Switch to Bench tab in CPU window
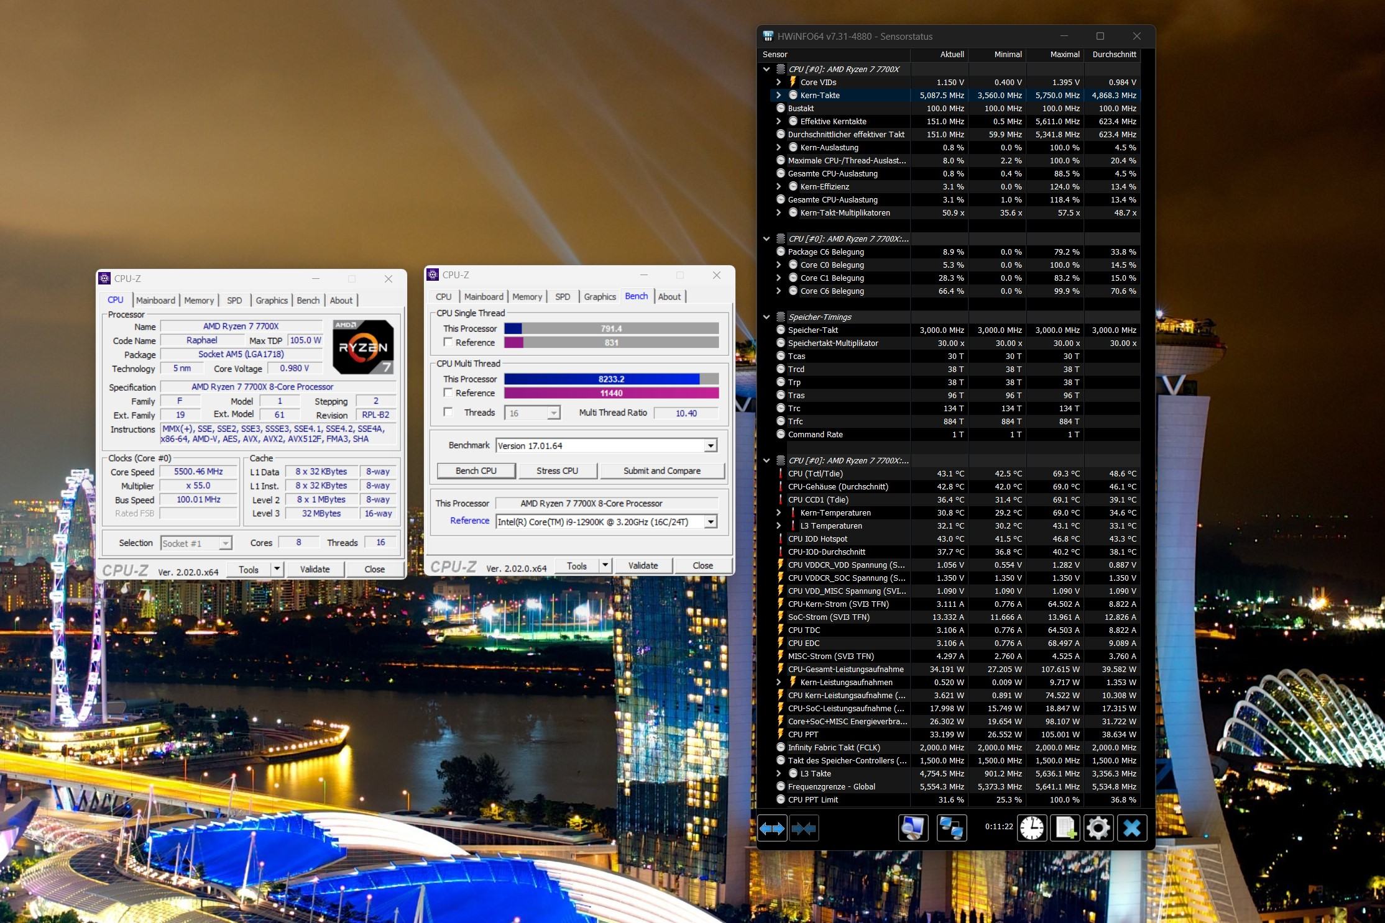 (x=308, y=300)
